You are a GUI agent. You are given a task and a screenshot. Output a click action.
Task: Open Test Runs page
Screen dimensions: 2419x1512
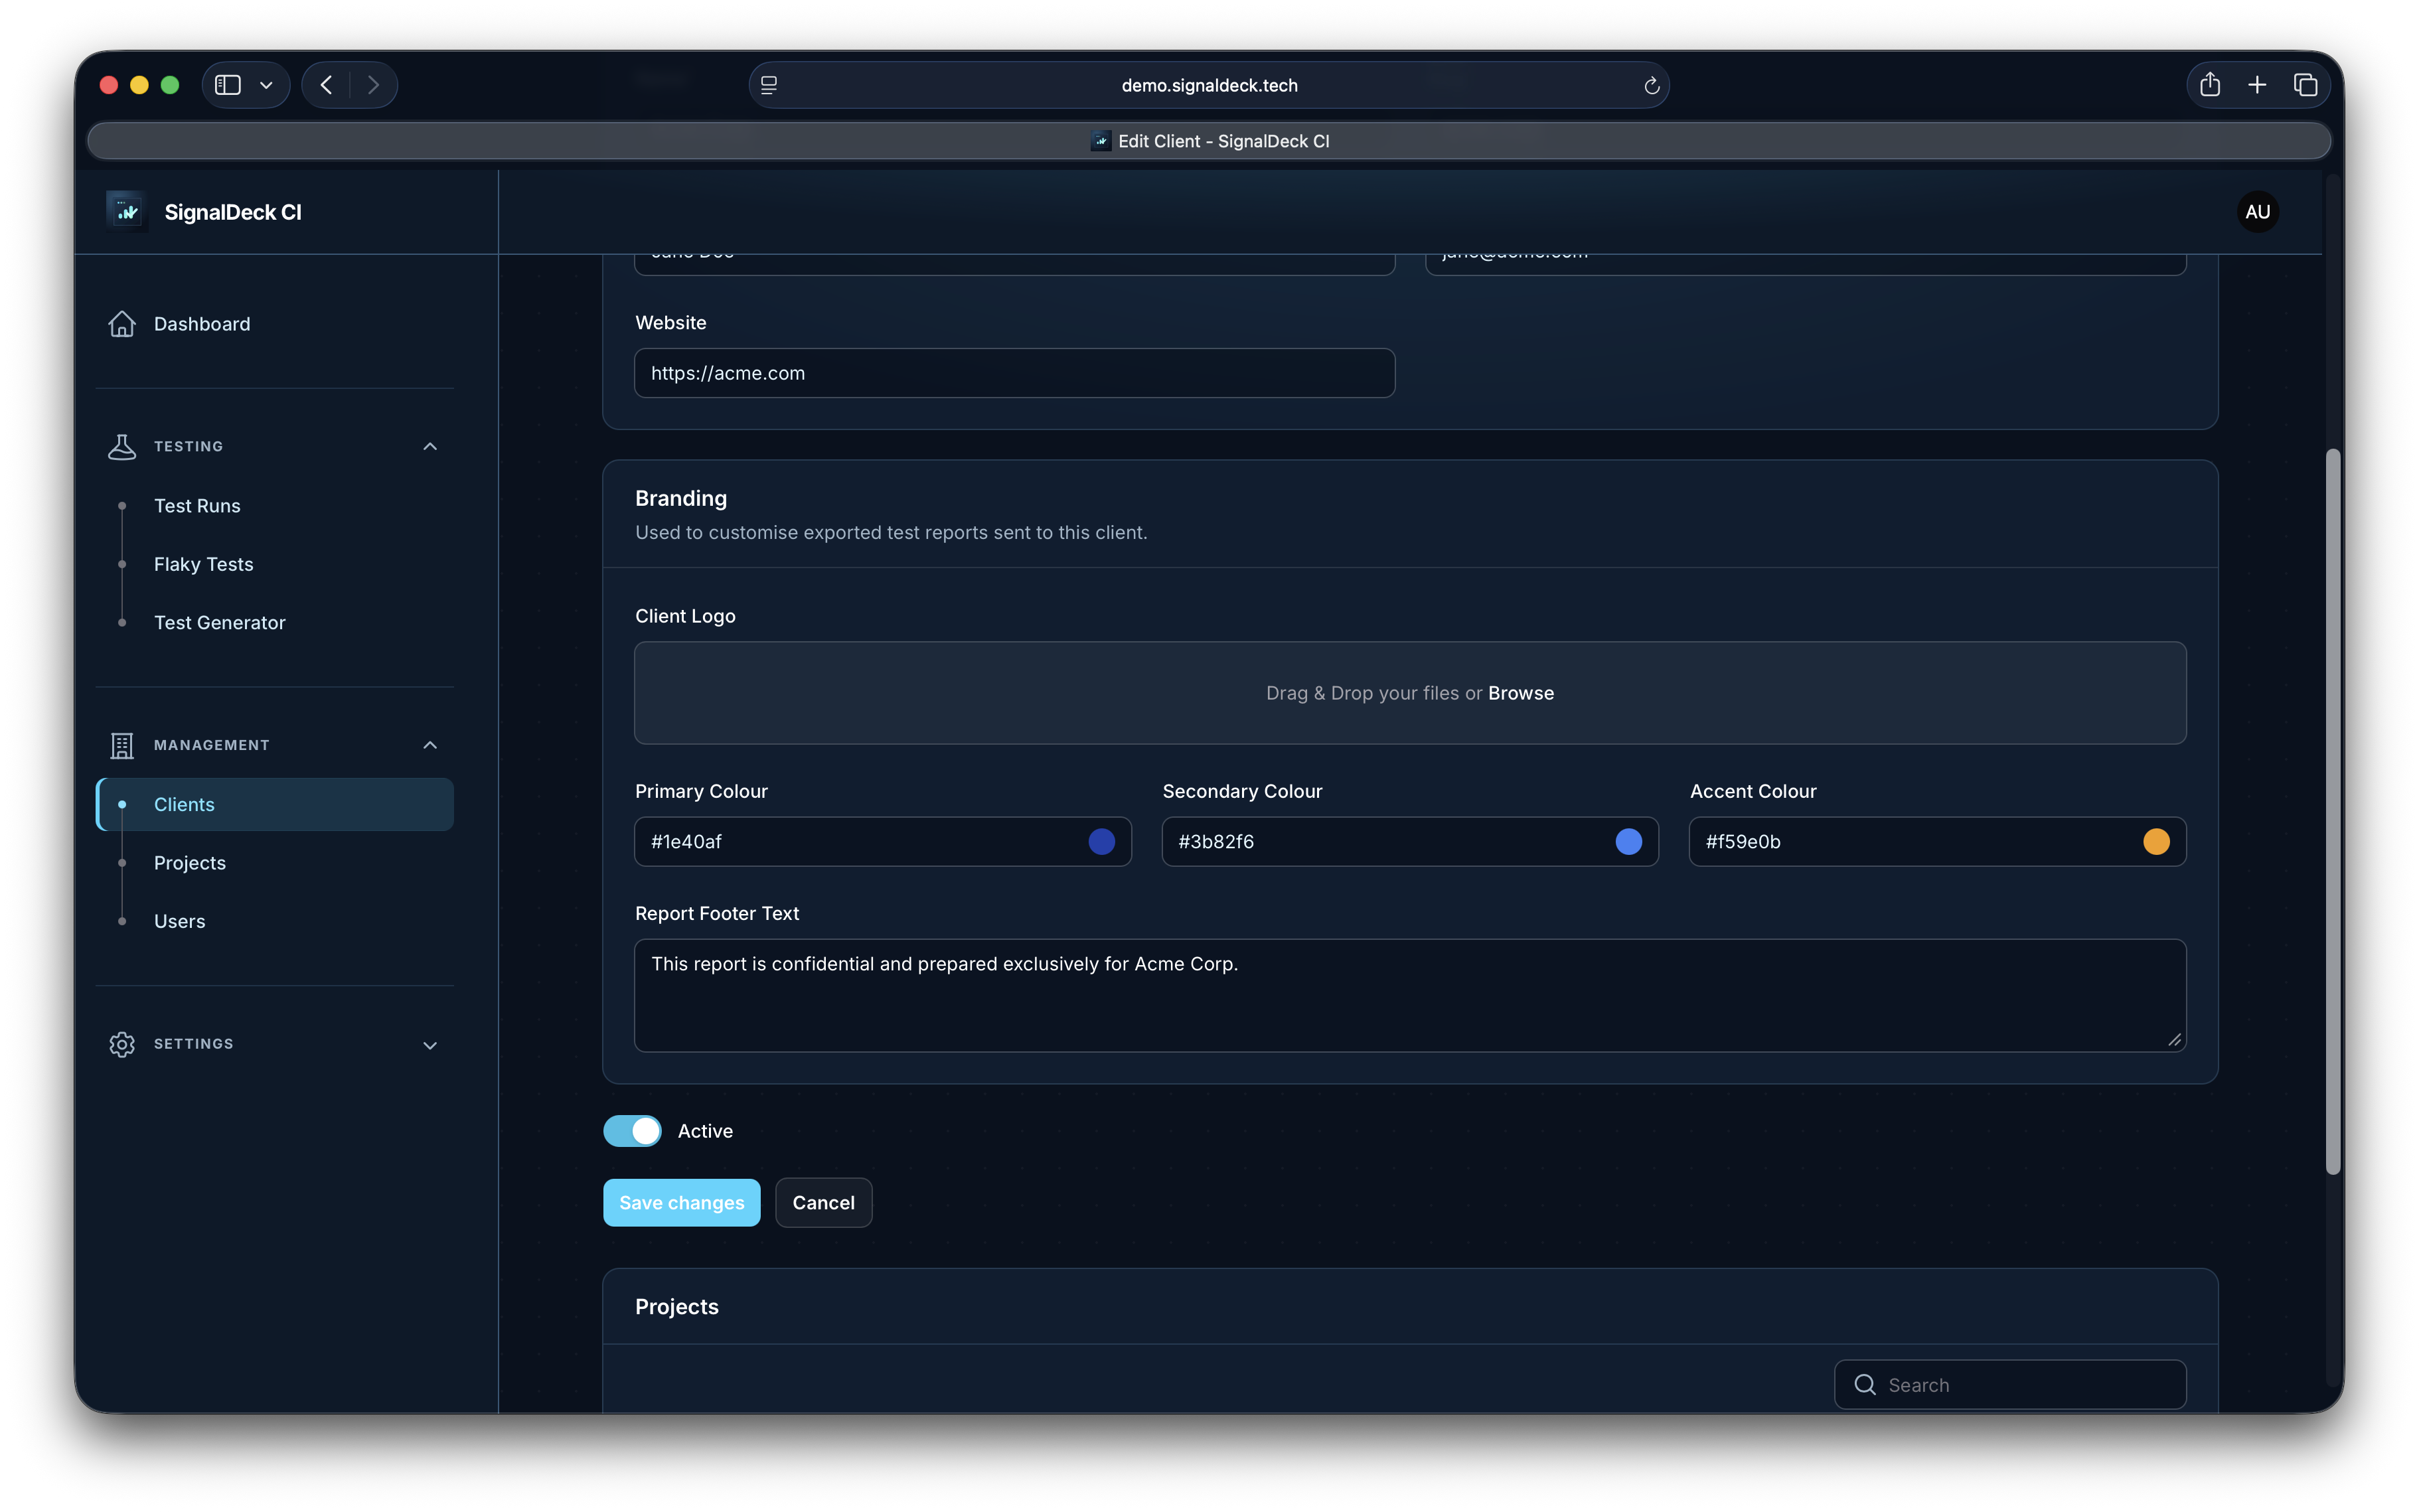coord(197,506)
